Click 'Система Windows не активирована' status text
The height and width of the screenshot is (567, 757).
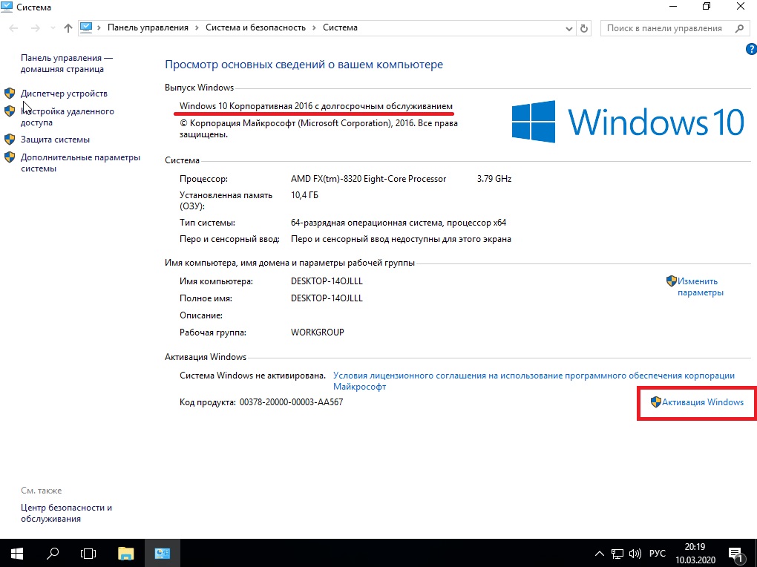(x=252, y=376)
